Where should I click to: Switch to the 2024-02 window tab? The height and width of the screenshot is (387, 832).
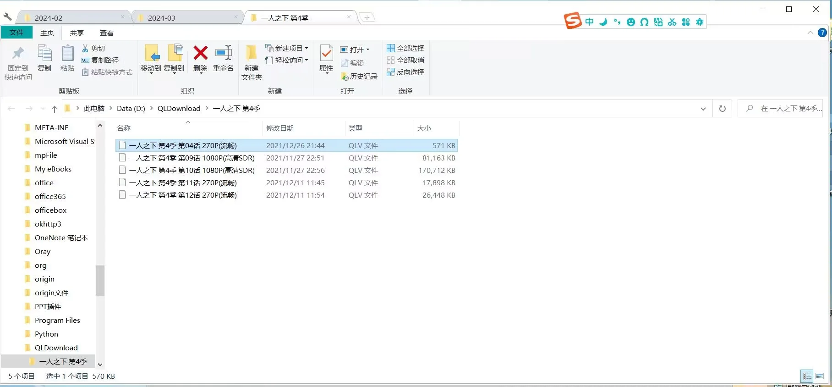73,18
